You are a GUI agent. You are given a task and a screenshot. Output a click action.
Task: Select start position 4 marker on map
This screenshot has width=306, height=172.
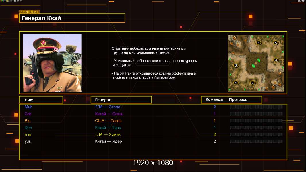[253, 83]
